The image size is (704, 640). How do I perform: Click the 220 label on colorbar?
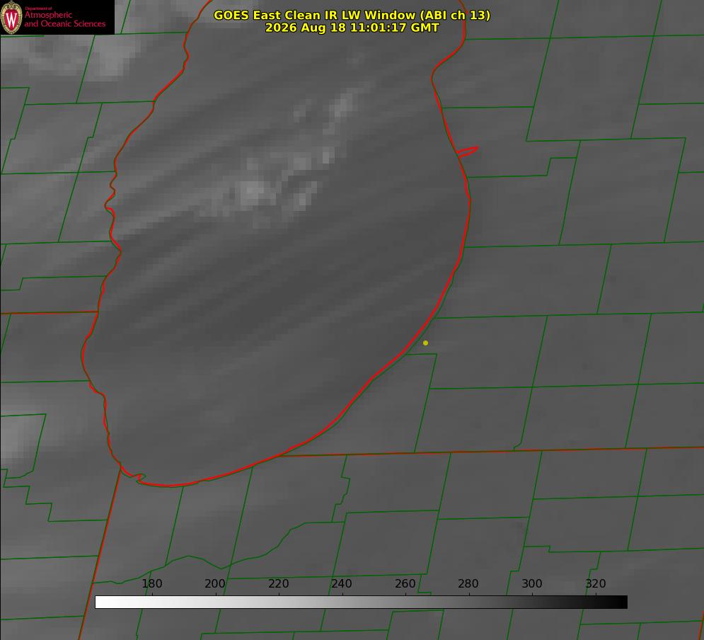pos(278,583)
